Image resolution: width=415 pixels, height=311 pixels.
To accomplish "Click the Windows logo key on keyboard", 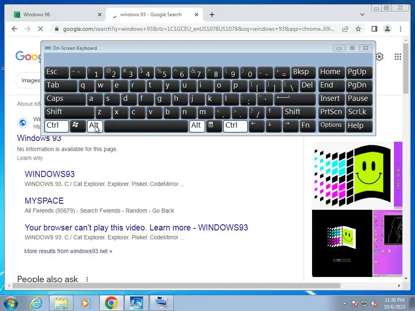I will coord(77,126).
